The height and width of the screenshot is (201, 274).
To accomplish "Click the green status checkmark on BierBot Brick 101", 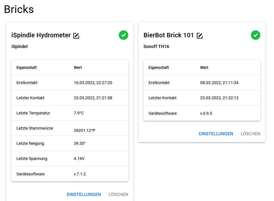I will click(x=256, y=35).
